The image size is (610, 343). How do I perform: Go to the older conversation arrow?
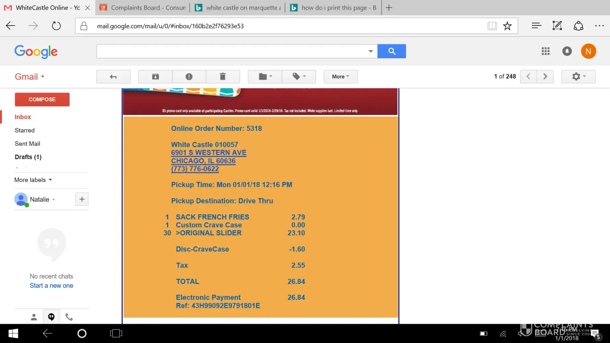tap(545, 76)
